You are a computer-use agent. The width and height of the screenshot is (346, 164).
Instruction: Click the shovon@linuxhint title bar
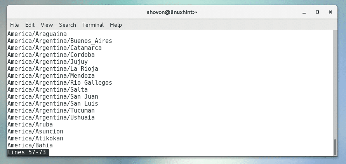(173, 12)
